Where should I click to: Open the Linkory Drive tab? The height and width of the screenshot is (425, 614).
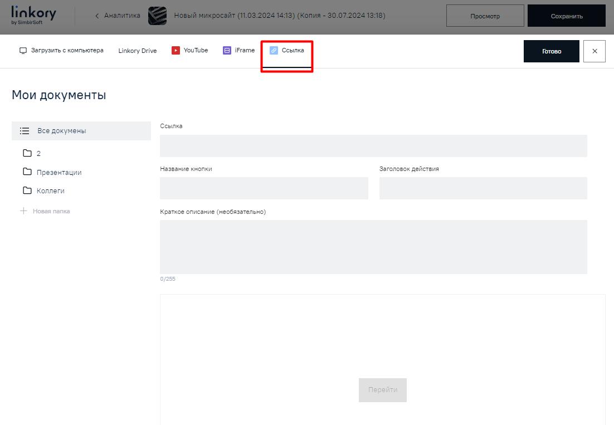point(137,51)
